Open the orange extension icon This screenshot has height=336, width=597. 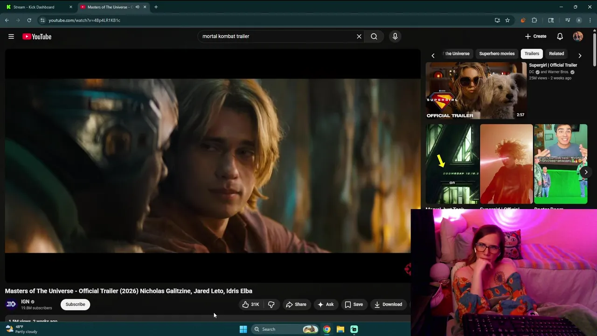523,20
